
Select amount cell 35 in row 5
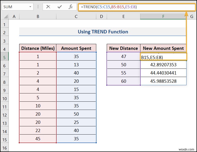point(76,56)
